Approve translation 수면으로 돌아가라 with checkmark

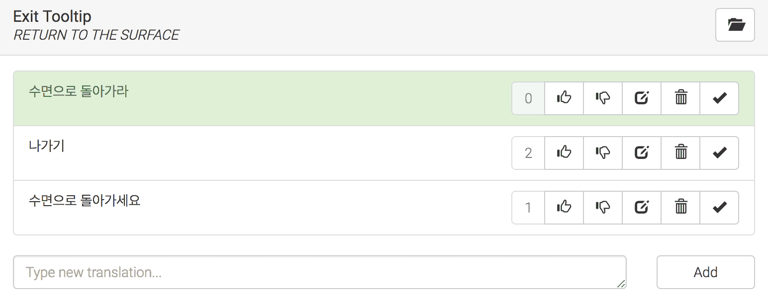[x=719, y=98]
